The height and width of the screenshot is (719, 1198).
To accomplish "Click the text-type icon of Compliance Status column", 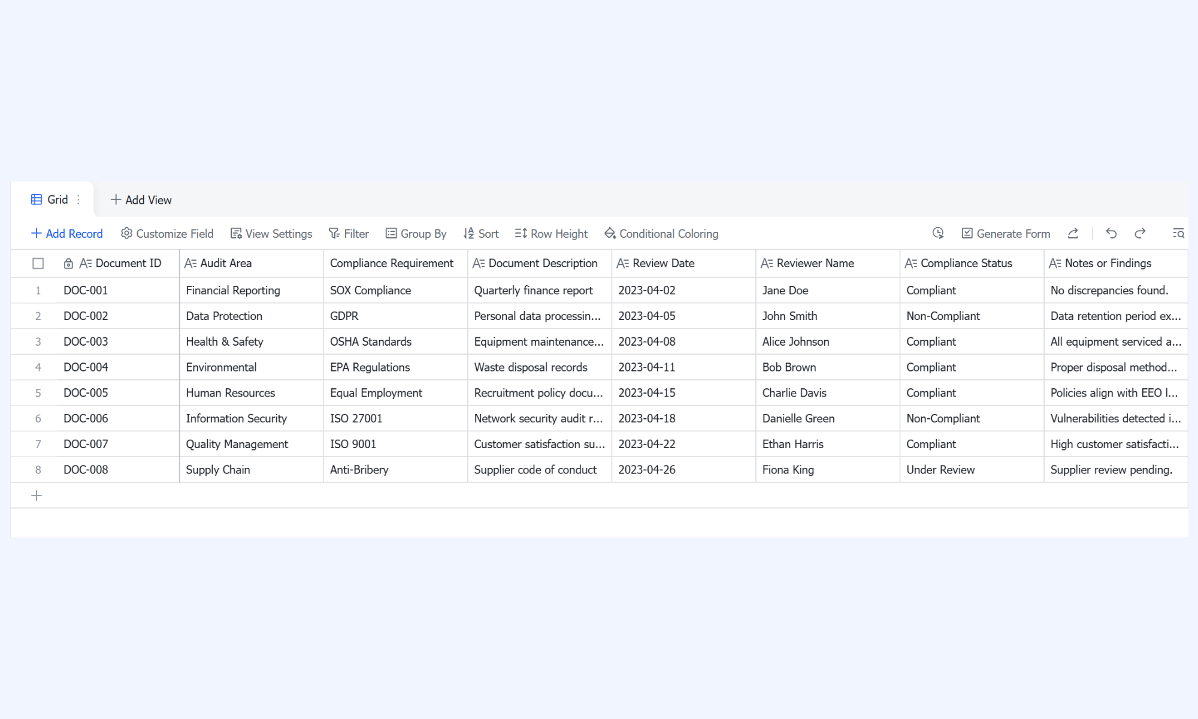I will tap(911, 263).
